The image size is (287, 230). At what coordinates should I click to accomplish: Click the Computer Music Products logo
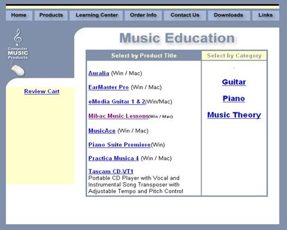click(x=18, y=52)
